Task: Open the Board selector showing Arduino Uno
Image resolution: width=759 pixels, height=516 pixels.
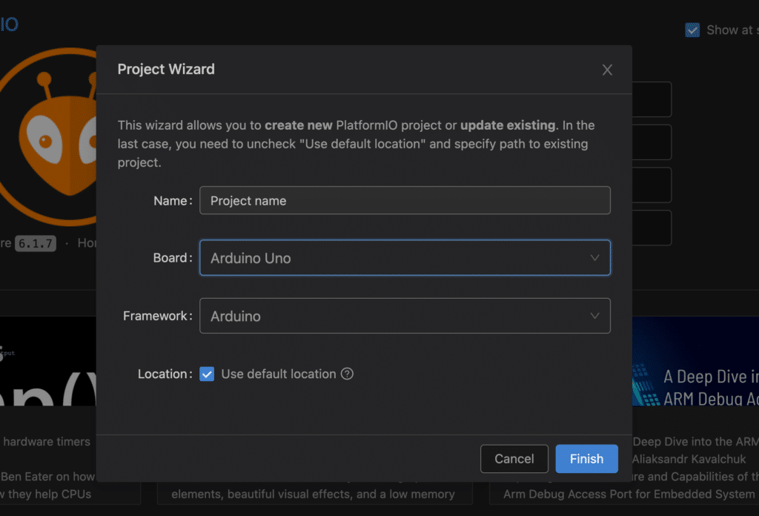Action: coord(405,257)
